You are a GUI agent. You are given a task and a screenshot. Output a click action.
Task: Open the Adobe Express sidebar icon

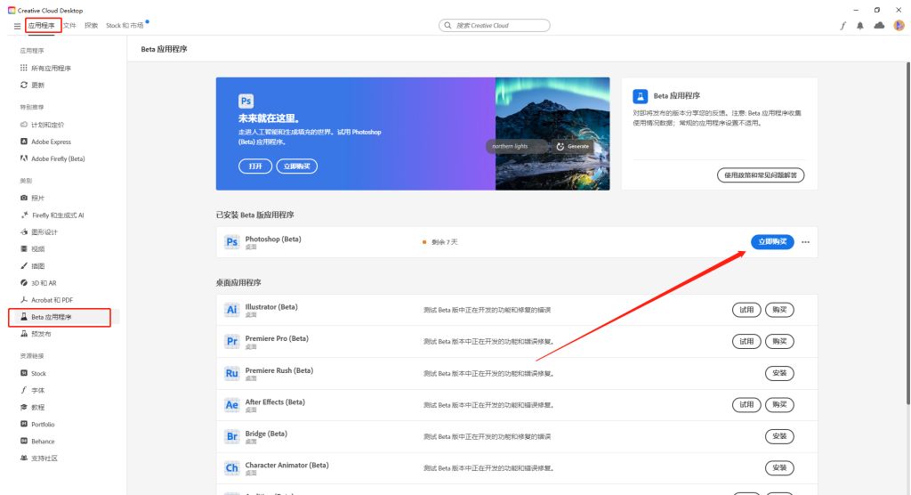24,142
